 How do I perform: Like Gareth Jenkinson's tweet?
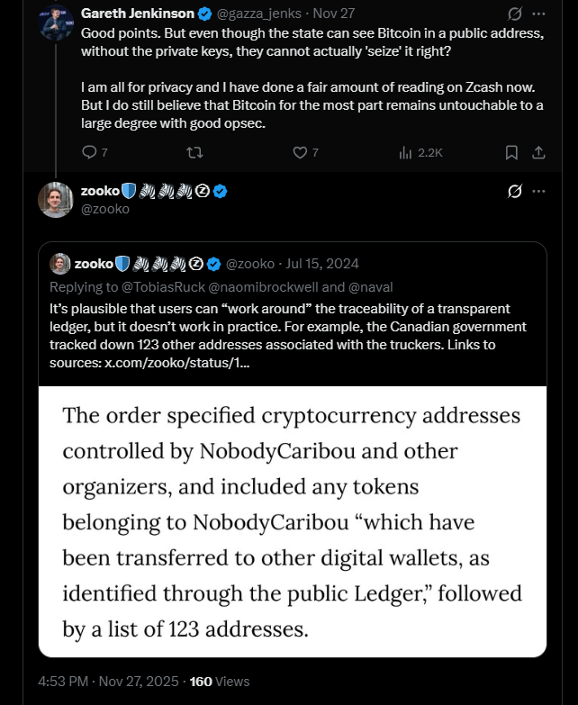(301, 152)
